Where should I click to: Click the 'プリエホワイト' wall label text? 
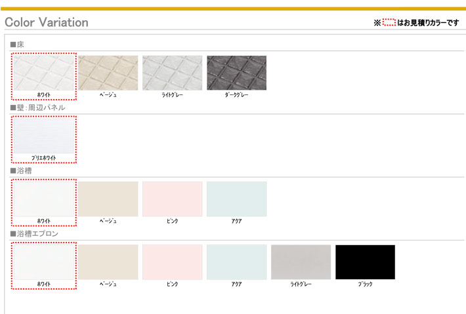coord(44,158)
